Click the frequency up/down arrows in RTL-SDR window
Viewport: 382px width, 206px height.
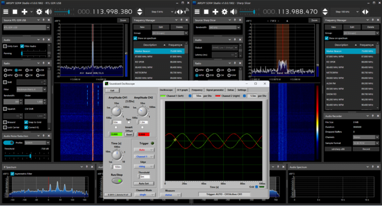tap(140, 12)
